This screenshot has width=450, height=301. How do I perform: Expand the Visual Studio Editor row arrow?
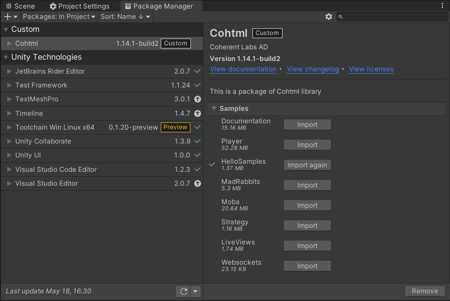[9, 183]
